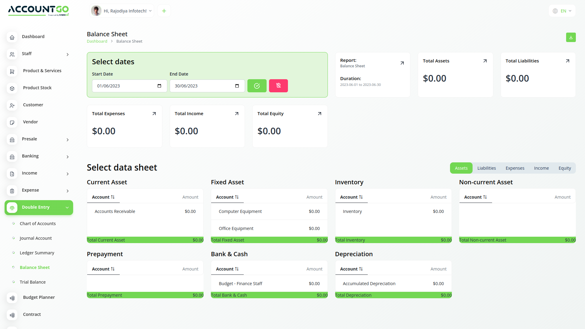Image resolution: width=585 pixels, height=329 pixels.
Task: Sort Fixed Asset table by Account
Action: 227,197
